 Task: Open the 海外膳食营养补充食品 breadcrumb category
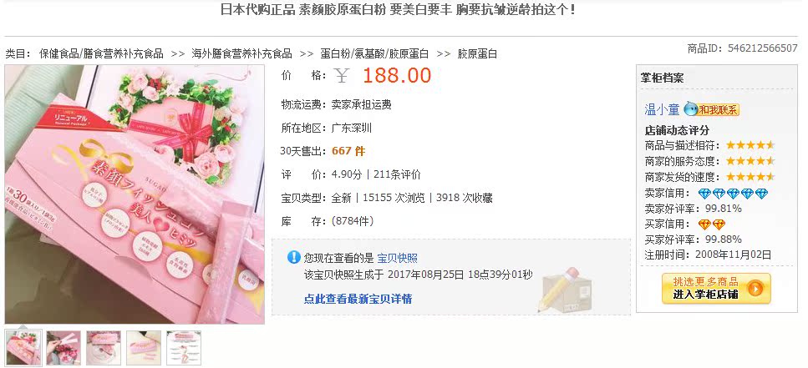(x=241, y=53)
